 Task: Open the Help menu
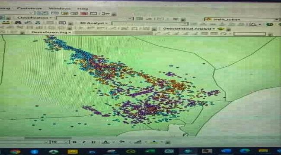point(83,9)
